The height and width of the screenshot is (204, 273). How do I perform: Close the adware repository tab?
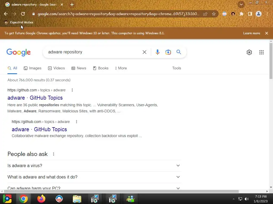(62, 5)
